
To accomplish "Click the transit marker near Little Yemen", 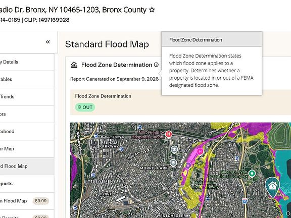I will point(93,175).
